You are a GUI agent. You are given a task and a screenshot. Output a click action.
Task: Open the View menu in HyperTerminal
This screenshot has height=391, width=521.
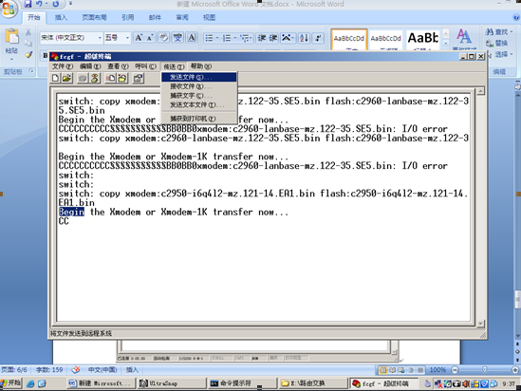click(118, 66)
